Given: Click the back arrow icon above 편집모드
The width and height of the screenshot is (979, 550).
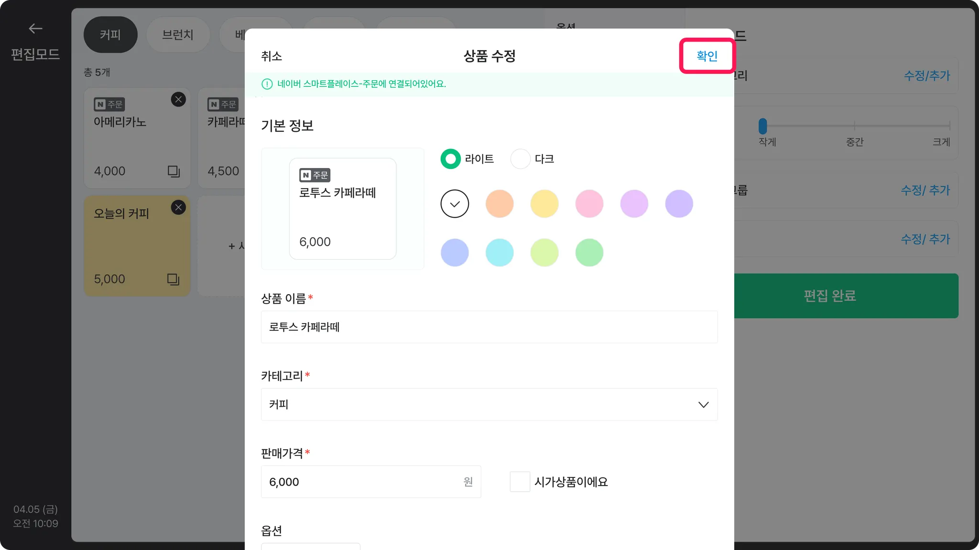Looking at the screenshot, I should tap(35, 29).
